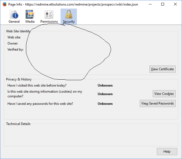Minimize the Page Info window
The width and height of the screenshot is (182, 159).
pyautogui.click(x=150, y=4)
